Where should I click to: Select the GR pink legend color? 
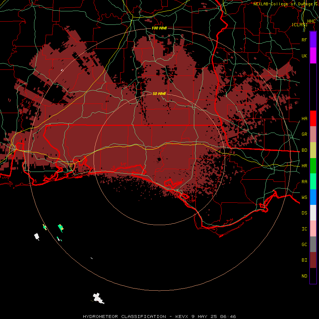(x=313, y=134)
